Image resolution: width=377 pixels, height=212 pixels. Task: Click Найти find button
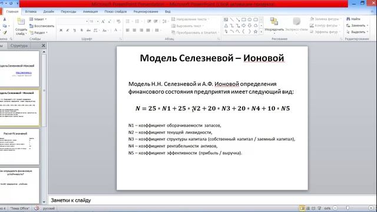(353, 19)
